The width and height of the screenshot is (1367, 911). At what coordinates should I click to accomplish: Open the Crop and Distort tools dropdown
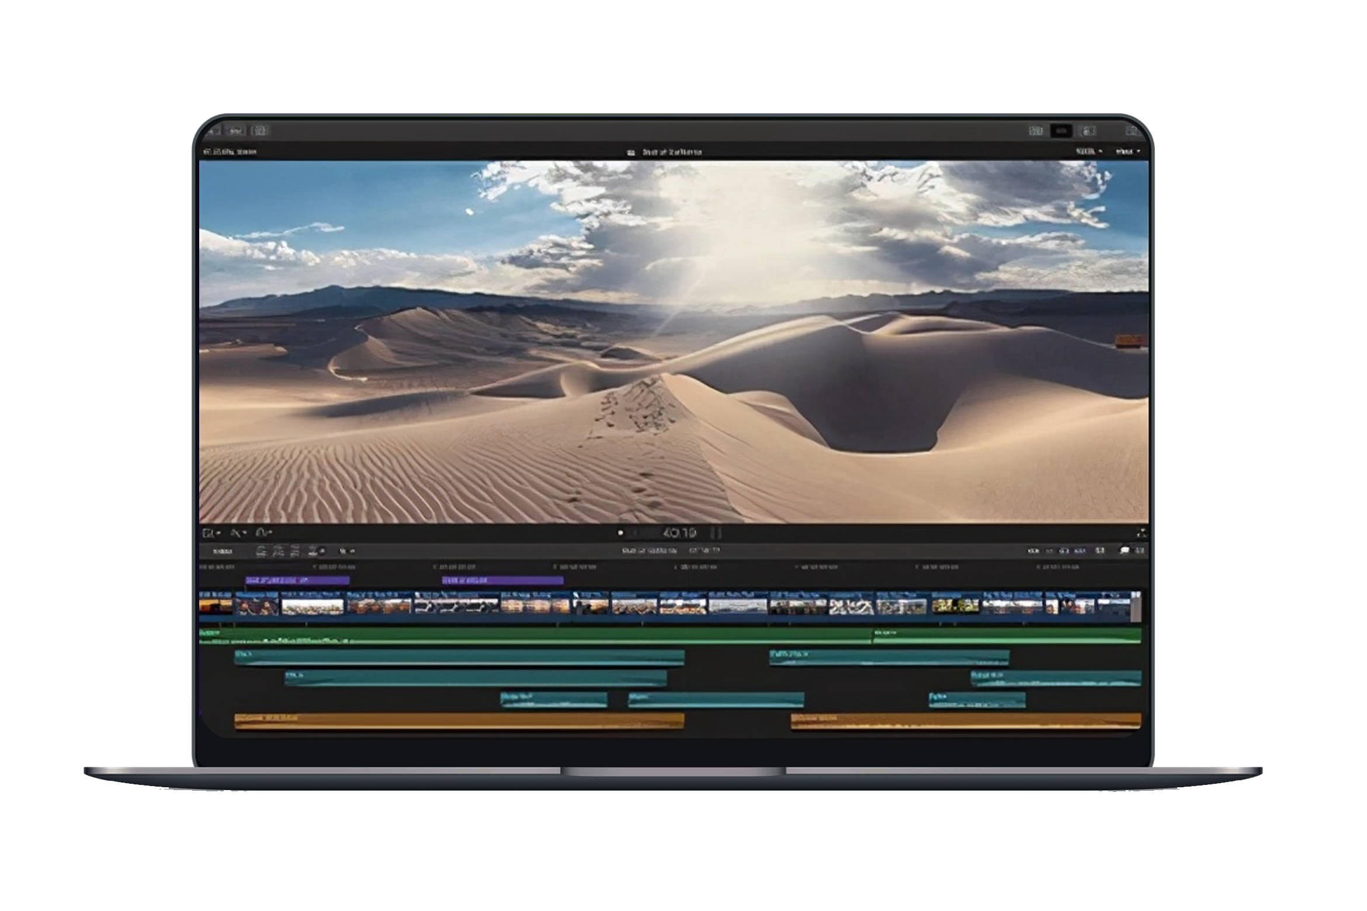pos(238,533)
